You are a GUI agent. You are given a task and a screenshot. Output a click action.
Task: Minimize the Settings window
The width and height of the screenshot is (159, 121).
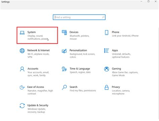point(142,1)
